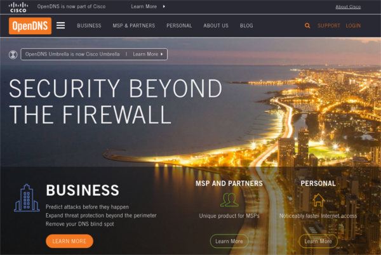Click the yellow Personal house icon
The image size is (381, 255).
318,200
